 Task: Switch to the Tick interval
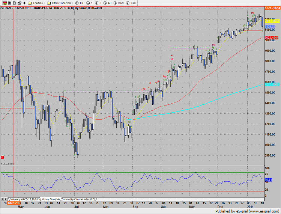click(x=131, y=3)
